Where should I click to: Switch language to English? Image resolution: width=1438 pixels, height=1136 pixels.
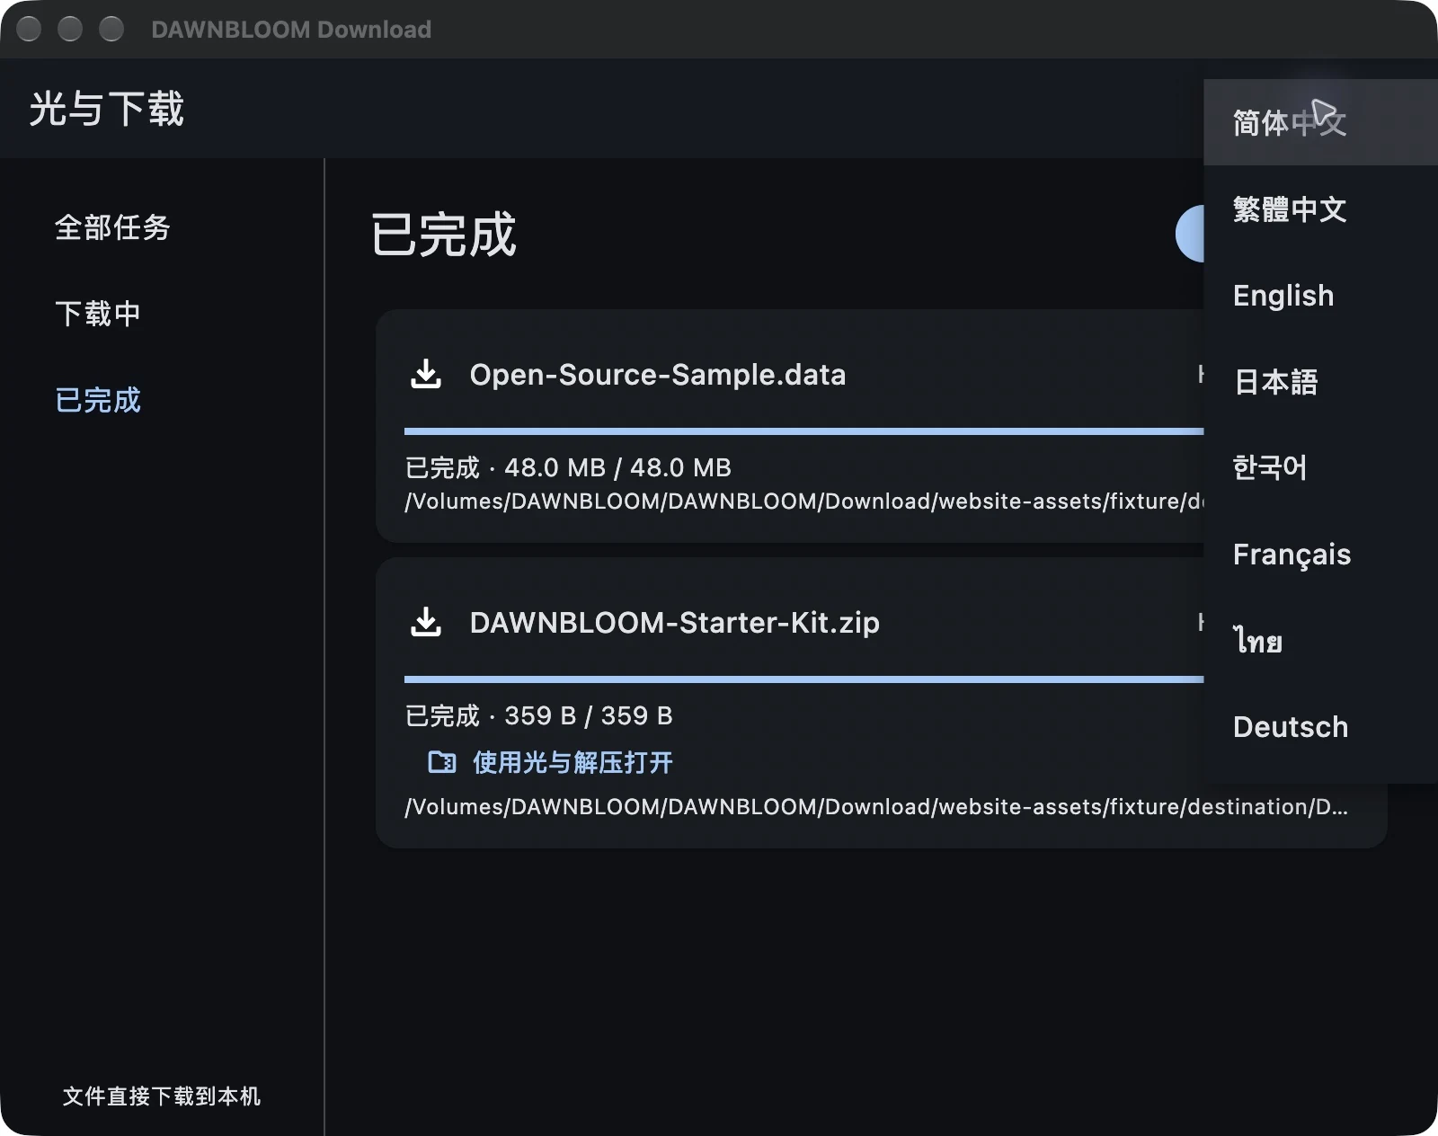coord(1320,295)
